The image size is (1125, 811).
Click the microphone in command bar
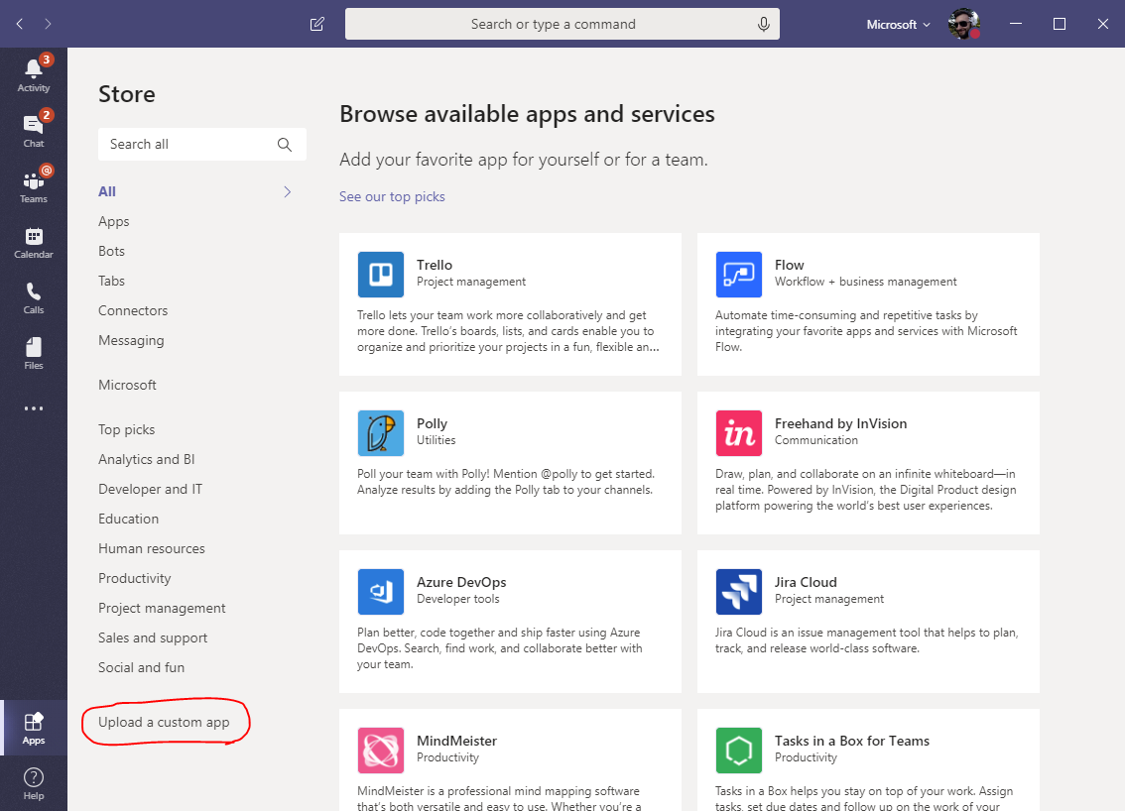coord(764,25)
